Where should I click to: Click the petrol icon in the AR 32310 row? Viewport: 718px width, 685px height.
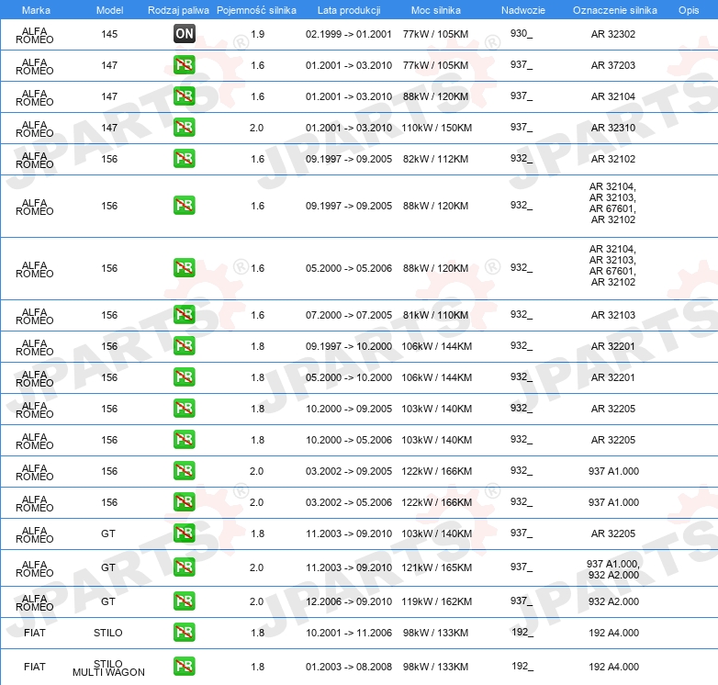[x=184, y=127]
